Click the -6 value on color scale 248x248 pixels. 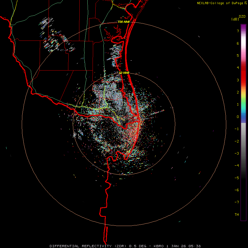pyautogui.click(x=237, y=190)
